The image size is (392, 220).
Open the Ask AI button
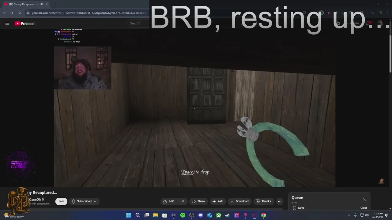217,201
